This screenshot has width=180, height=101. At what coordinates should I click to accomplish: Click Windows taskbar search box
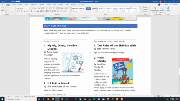[21, 99]
